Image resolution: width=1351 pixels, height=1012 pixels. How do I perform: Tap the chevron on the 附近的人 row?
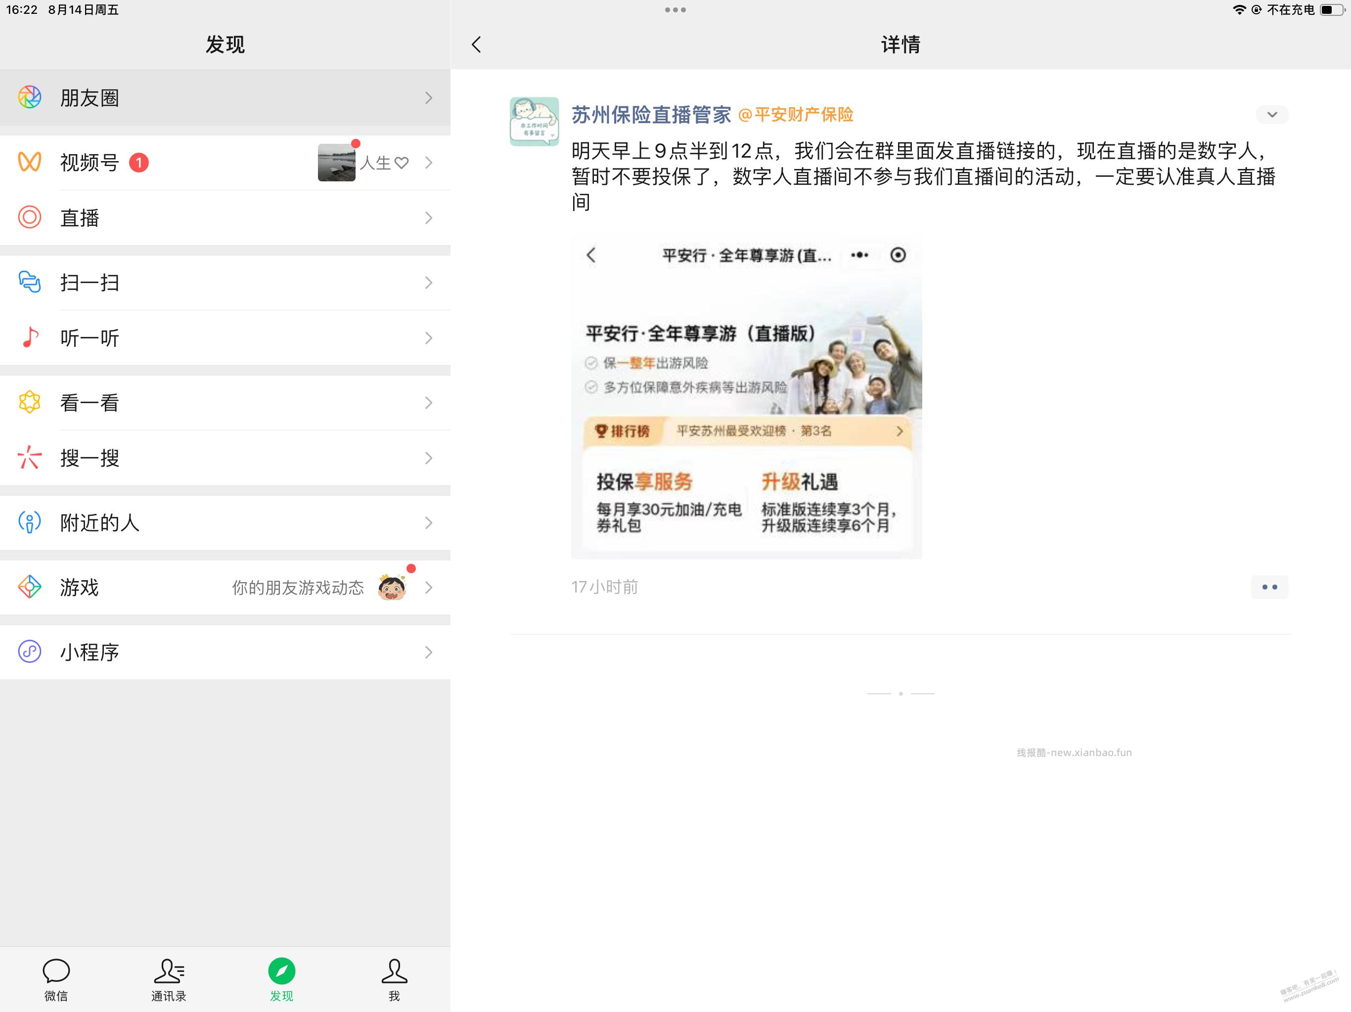click(x=429, y=522)
